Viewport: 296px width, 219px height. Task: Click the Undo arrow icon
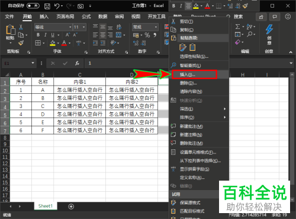point(57,6)
